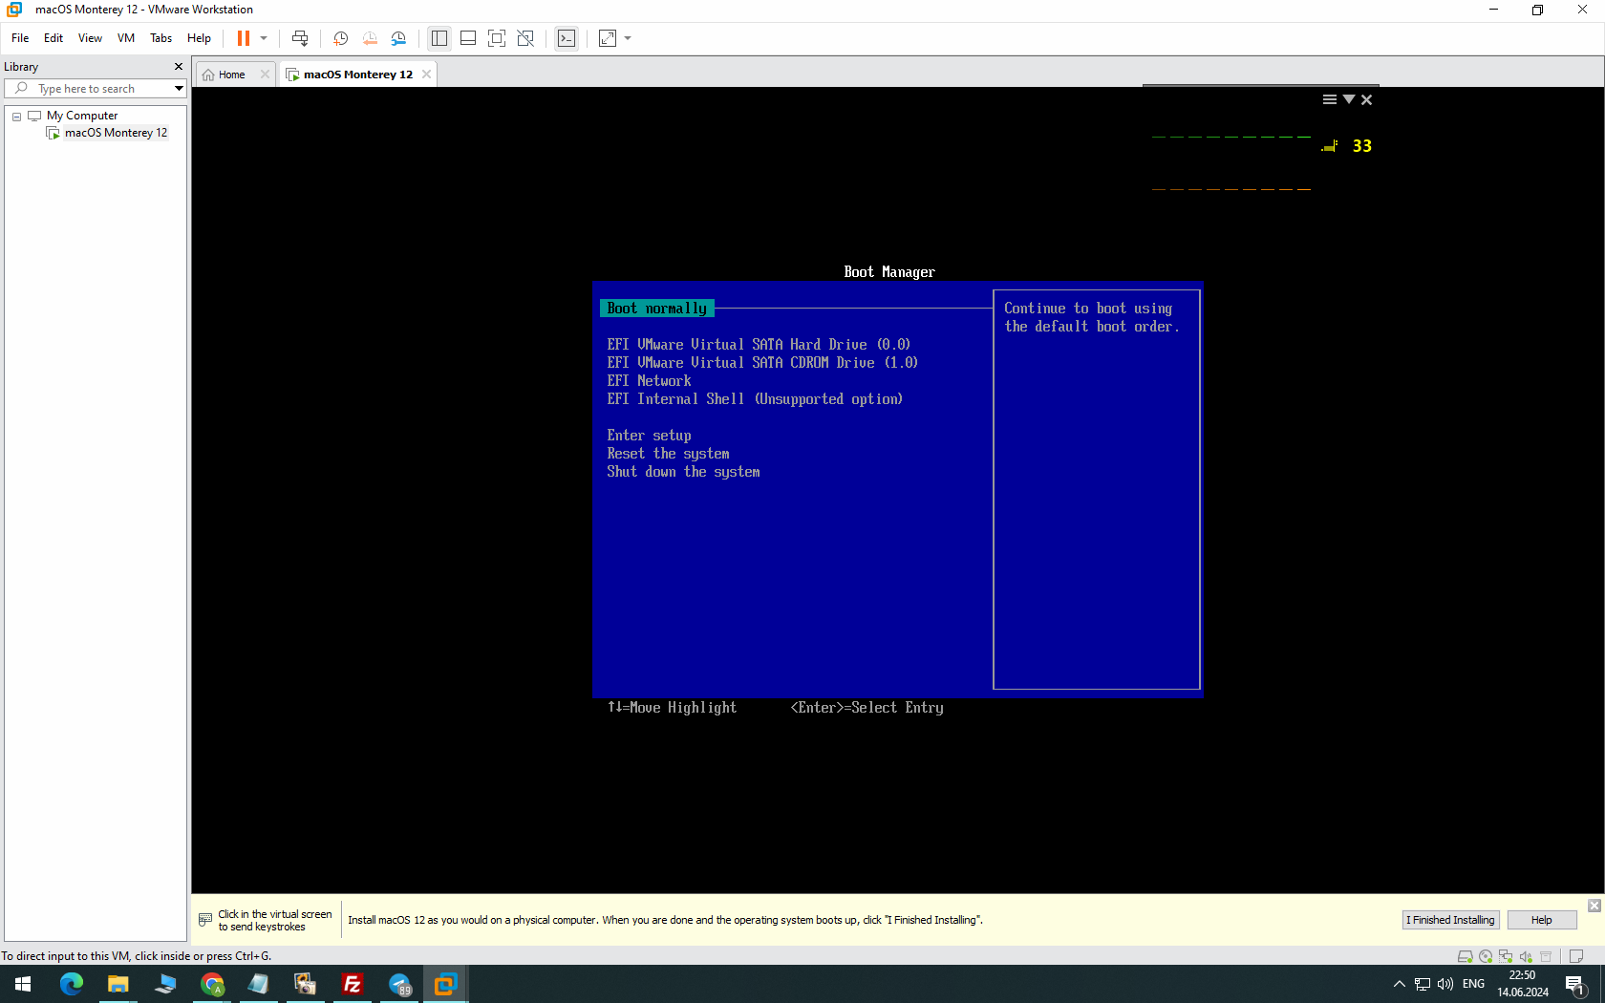Image resolution: width=1605 pixels, height=1003 pixels.
Task: Take a snapshot of the VM
Action: (340, 38)
